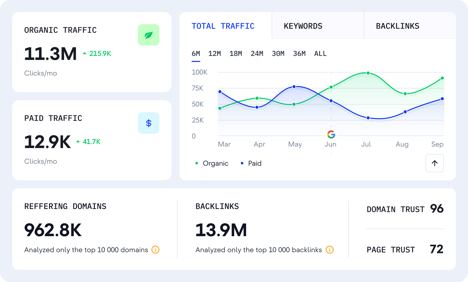Image resolution: width=468 pixels, height=282 pixels.
Task: Click the green increase arrow beside 215.9K
Action: click(84, 53)
